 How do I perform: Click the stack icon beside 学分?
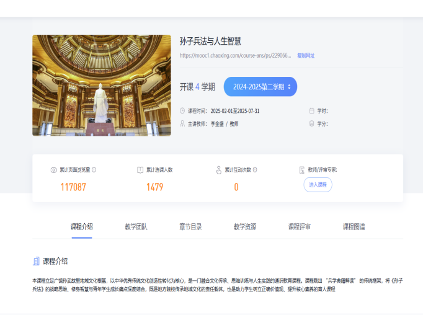(x=312, y=123)
